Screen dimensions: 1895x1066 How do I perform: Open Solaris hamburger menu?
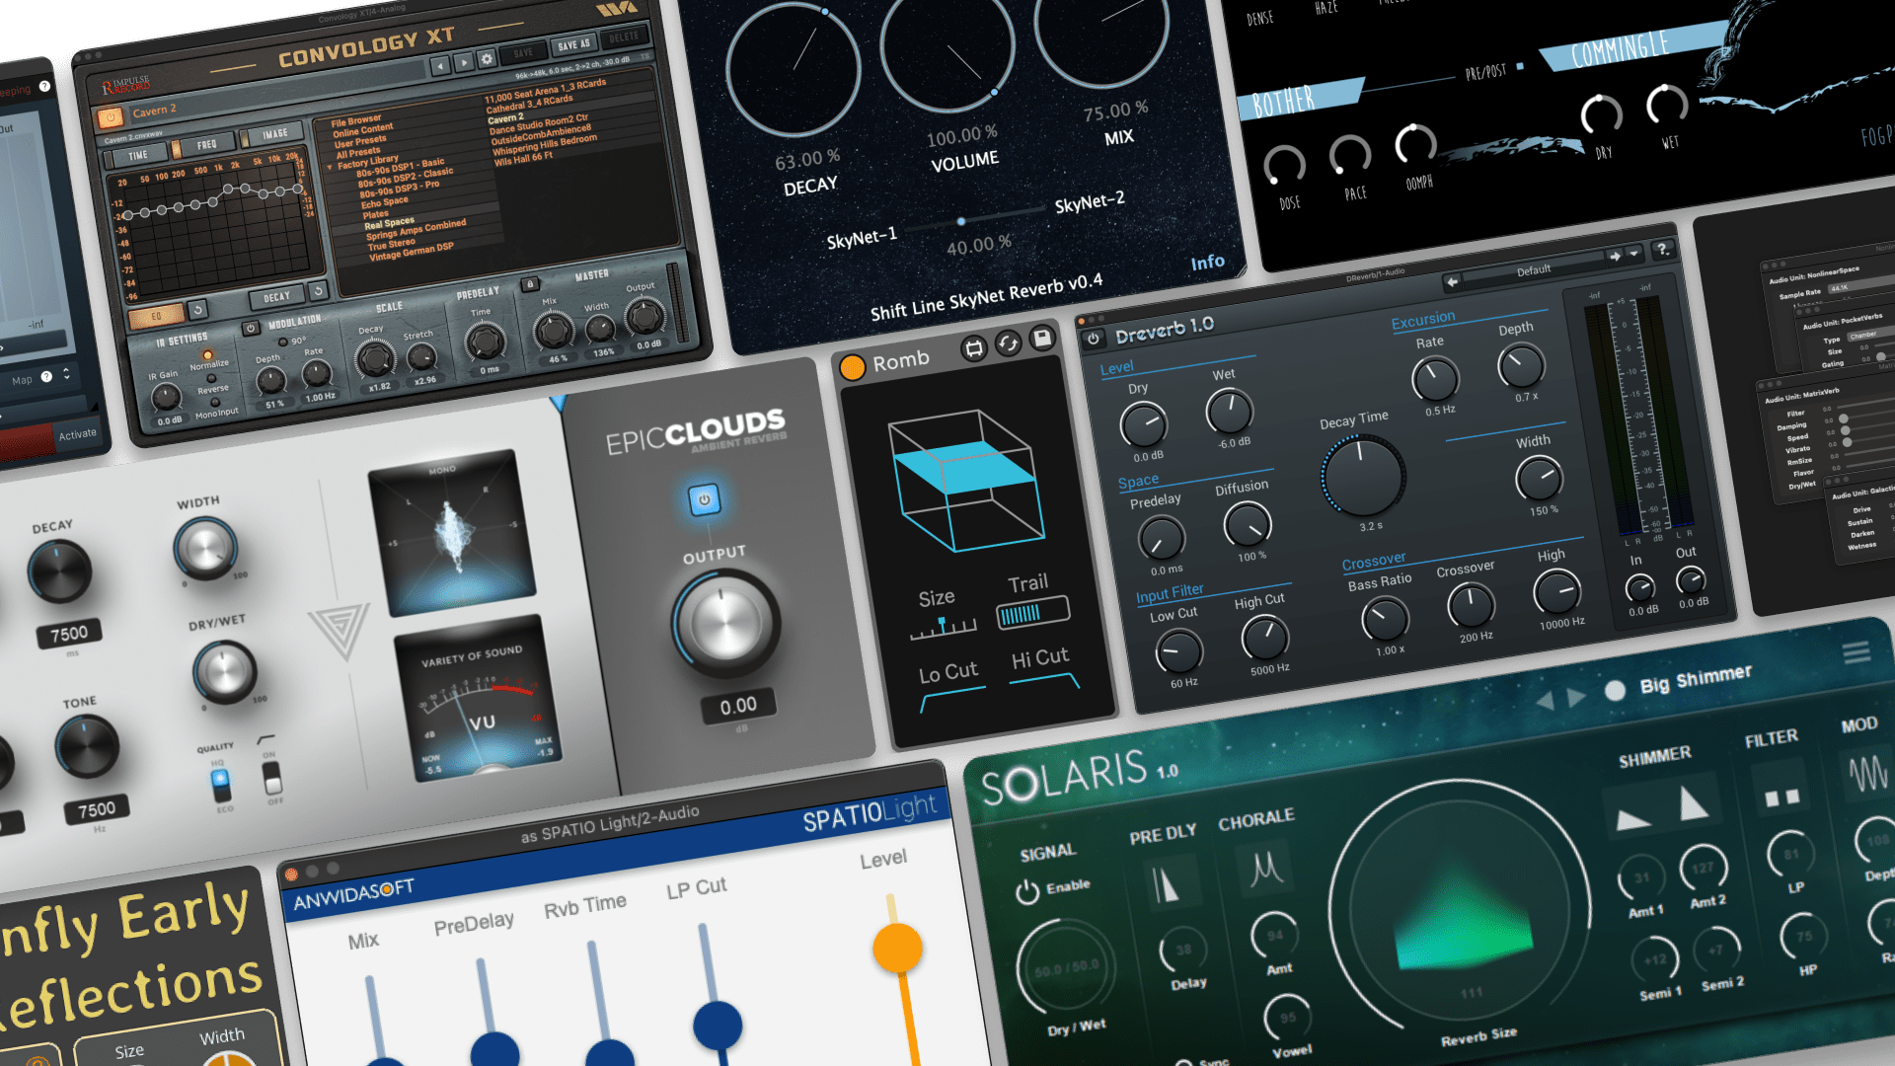coord(1857,652)
